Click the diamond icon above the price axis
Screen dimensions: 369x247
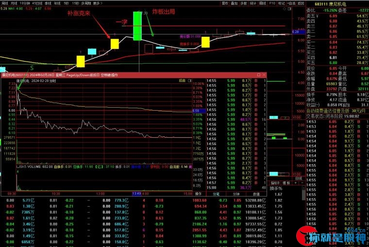tap(285, 9)
